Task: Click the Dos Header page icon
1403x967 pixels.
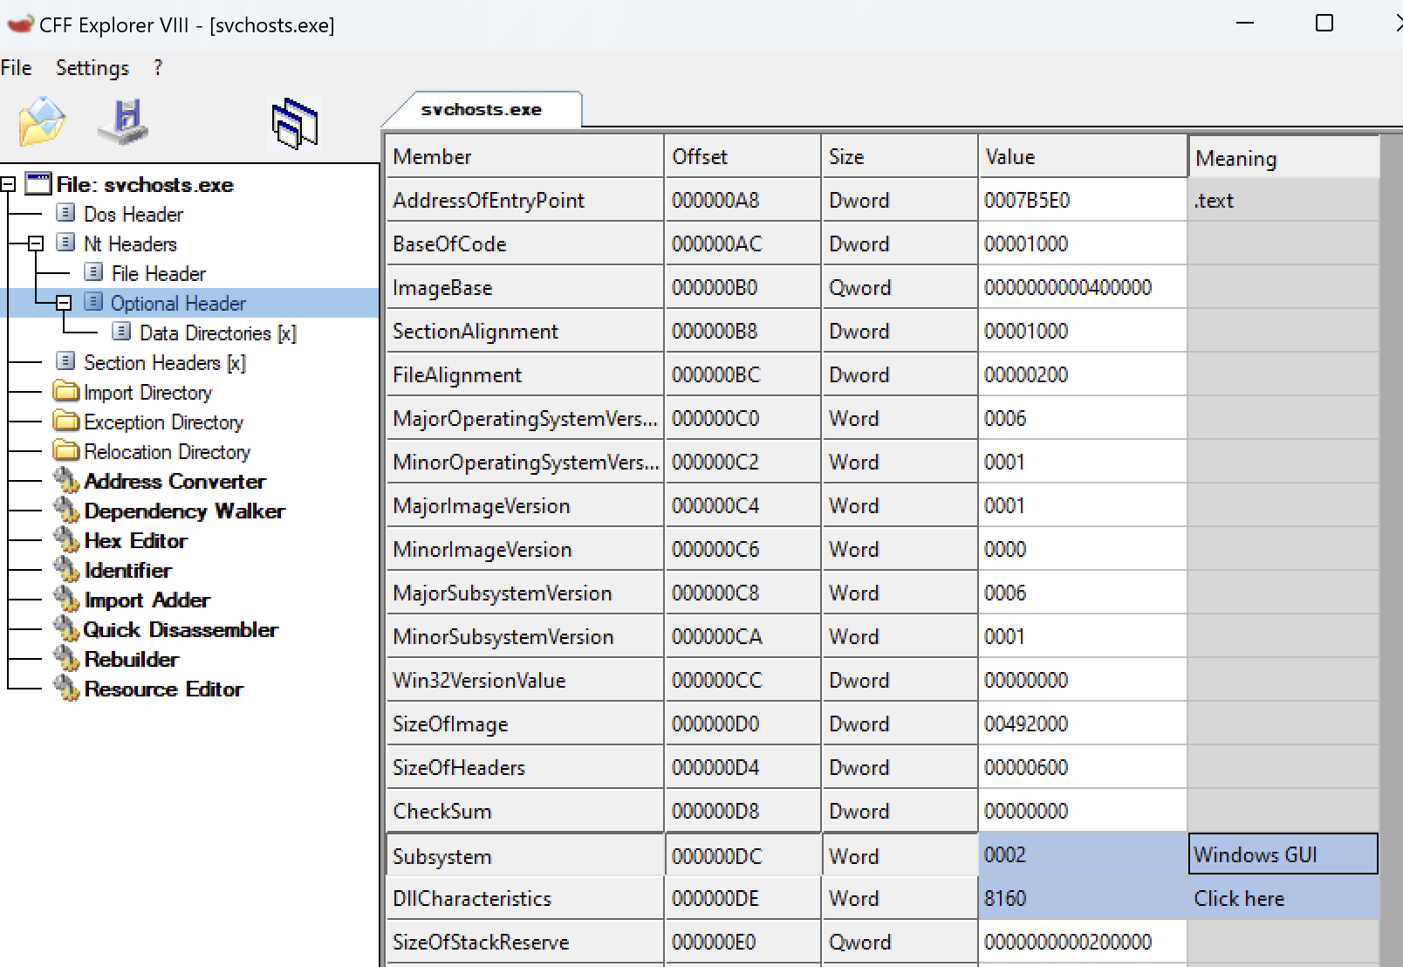Action: point(65,213)
